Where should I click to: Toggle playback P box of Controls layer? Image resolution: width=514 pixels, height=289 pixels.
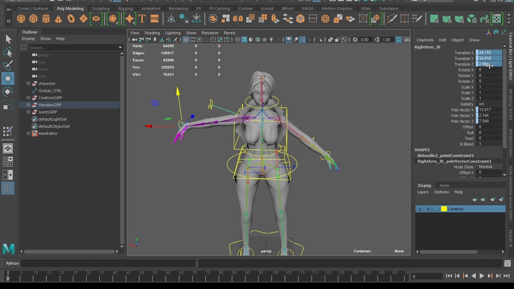[428, 209]
